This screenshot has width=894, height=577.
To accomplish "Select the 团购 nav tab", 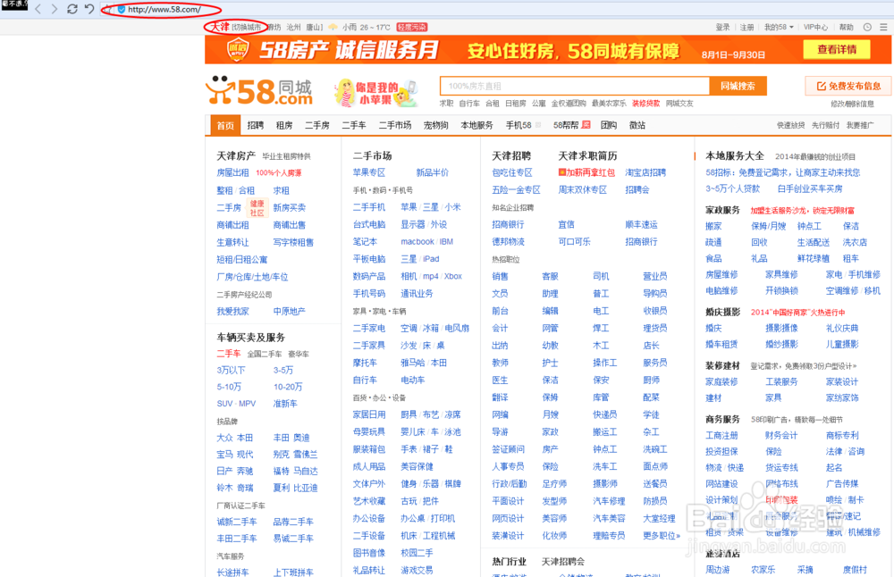I will [x=608, y=125].
